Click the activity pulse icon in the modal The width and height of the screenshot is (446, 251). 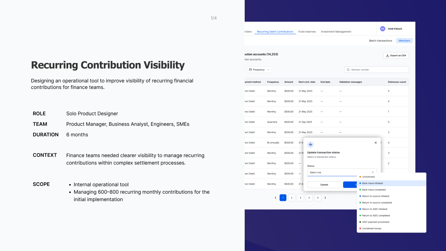point(310,144)
